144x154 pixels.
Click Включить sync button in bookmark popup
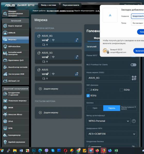[x=139, y=51]
